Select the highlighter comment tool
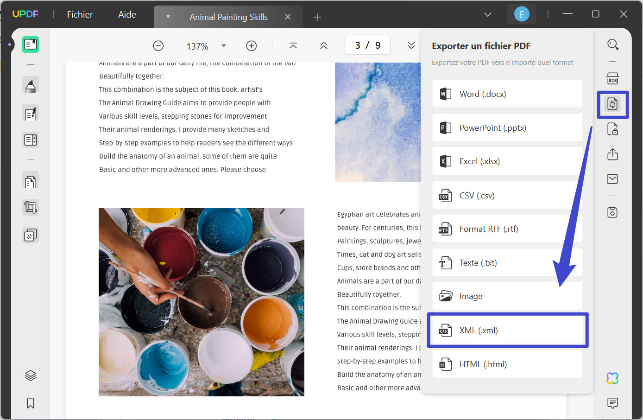This screenshot has height=420, width=643. pos(31,86)
